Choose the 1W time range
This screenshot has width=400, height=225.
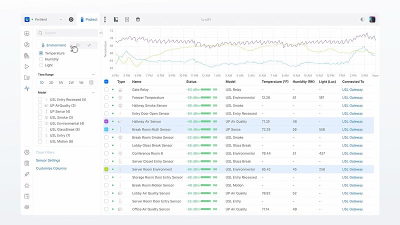[x=60, y=82]
